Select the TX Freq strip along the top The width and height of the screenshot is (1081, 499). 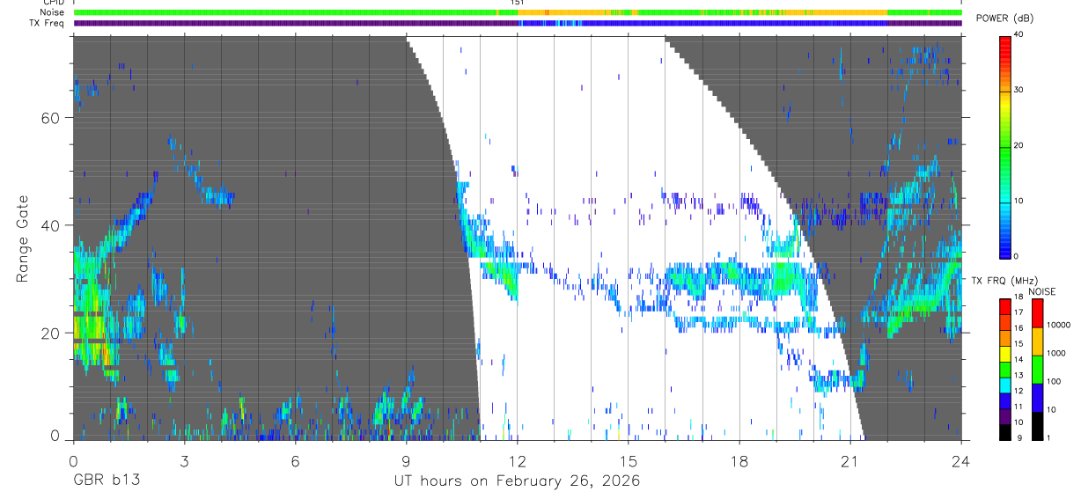click(518, 23)
